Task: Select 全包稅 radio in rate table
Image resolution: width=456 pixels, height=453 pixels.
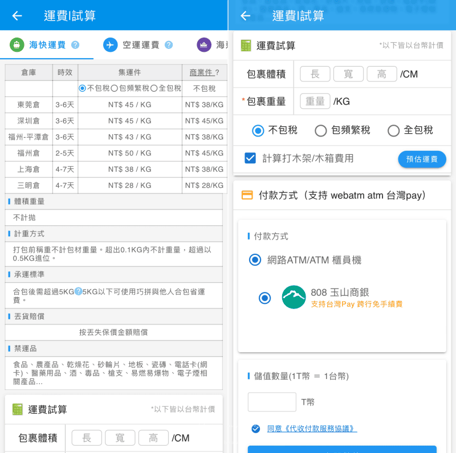Action: pyautogui.click(x=154, y=88)
